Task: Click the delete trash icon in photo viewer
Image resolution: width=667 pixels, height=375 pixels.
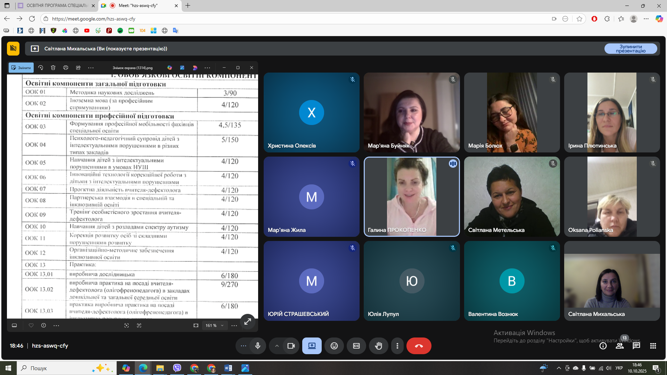Action: [x=53, y=68]
